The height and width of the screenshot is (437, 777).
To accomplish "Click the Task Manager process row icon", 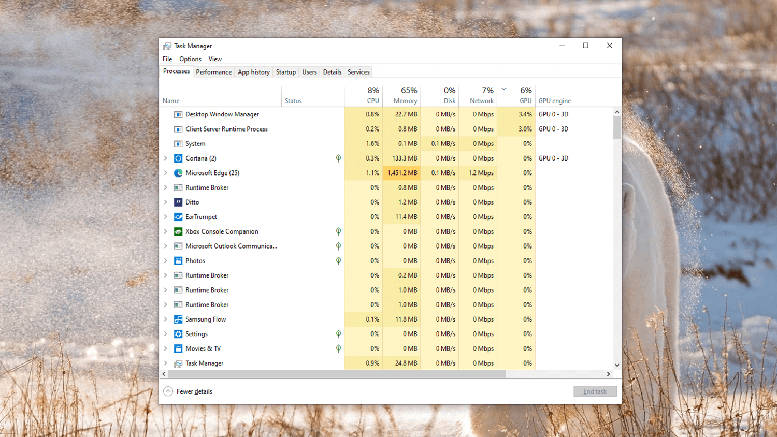I will point(178,363).
